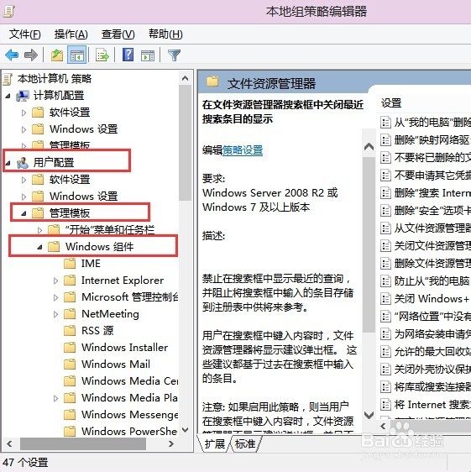471x472 pixels.
Task: Click the blue Back arrow in the toolbar
Action: (x=12, y=55)
